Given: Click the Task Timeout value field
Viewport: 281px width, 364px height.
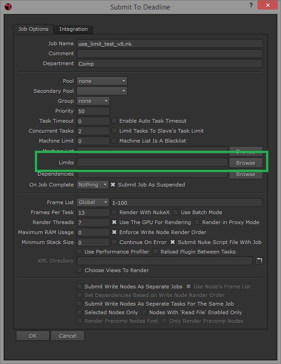Looking at the screenshot, I should pos(93,121).
